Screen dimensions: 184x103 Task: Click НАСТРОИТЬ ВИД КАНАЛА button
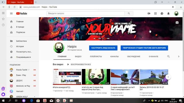103,48
